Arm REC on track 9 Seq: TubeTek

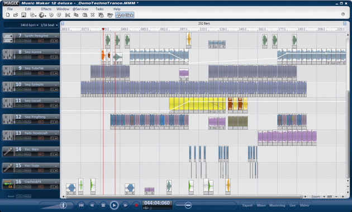point(41,73)
